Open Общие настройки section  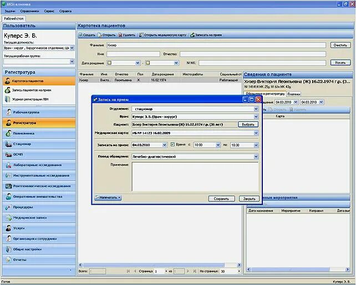pyautogui.click(x=39, y=249)
